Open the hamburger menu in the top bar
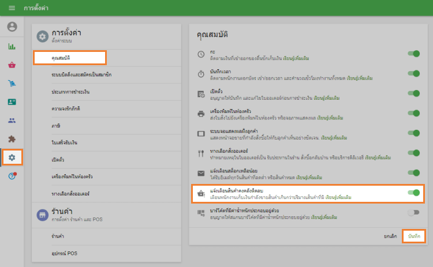This screenshot has height=267, width=433. pyautogui.click(x=12, y=8)
